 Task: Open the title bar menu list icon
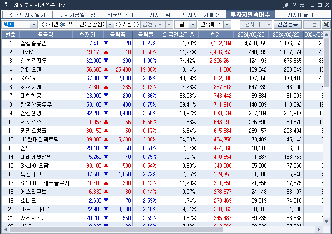(x=302, y=5)
